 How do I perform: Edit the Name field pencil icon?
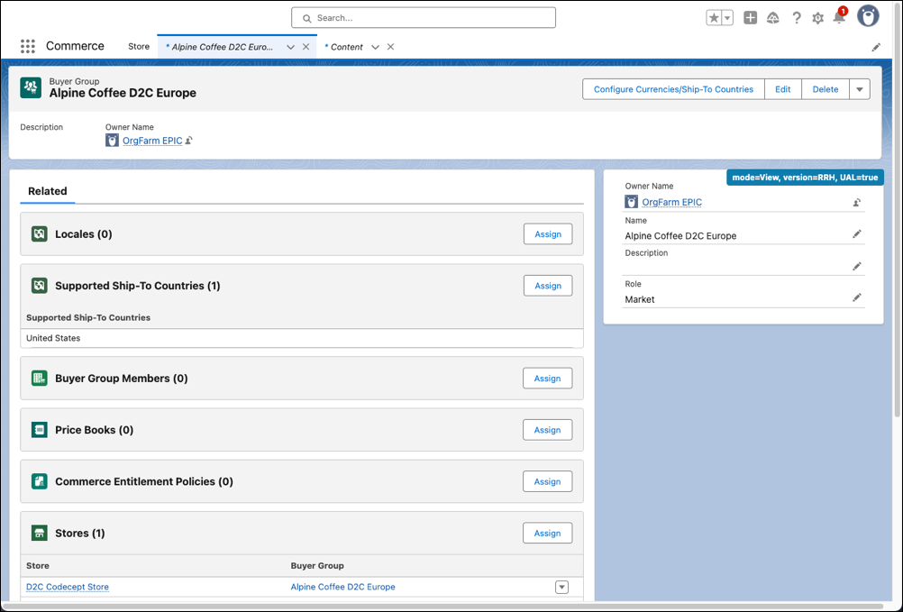click(x=857, y=233)
